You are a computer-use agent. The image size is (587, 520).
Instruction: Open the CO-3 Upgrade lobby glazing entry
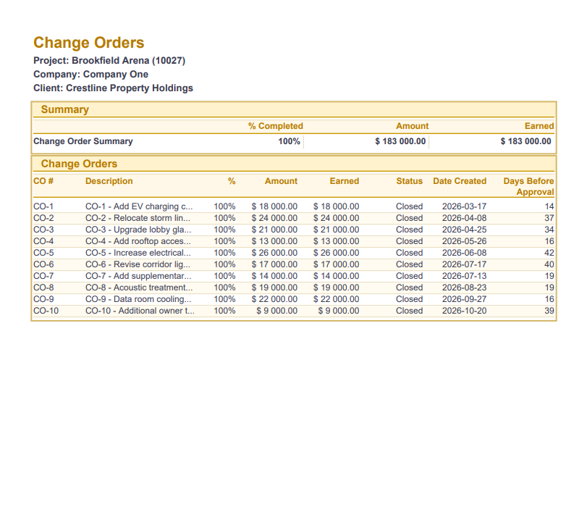[x=138, y=230]
